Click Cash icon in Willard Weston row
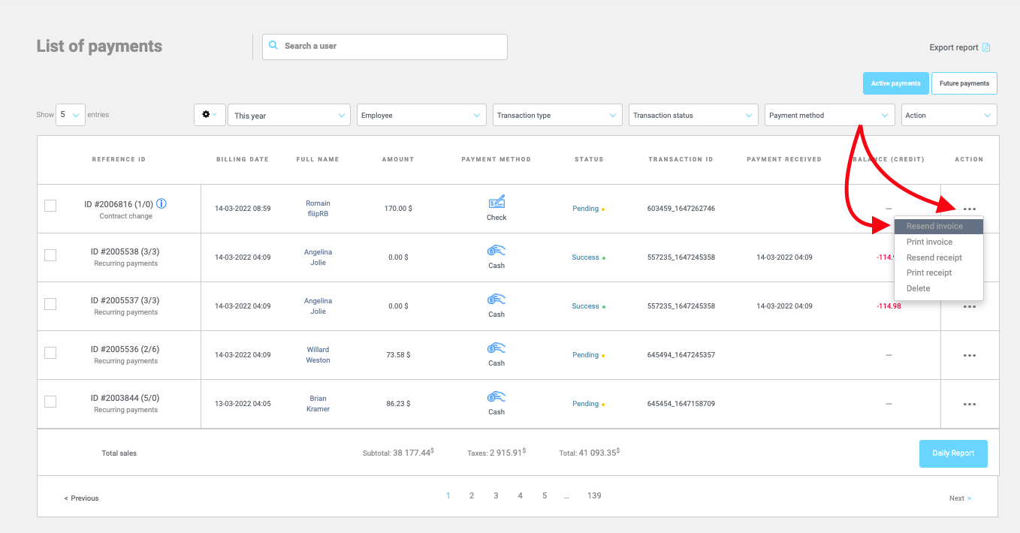 (x=496, y=349)
